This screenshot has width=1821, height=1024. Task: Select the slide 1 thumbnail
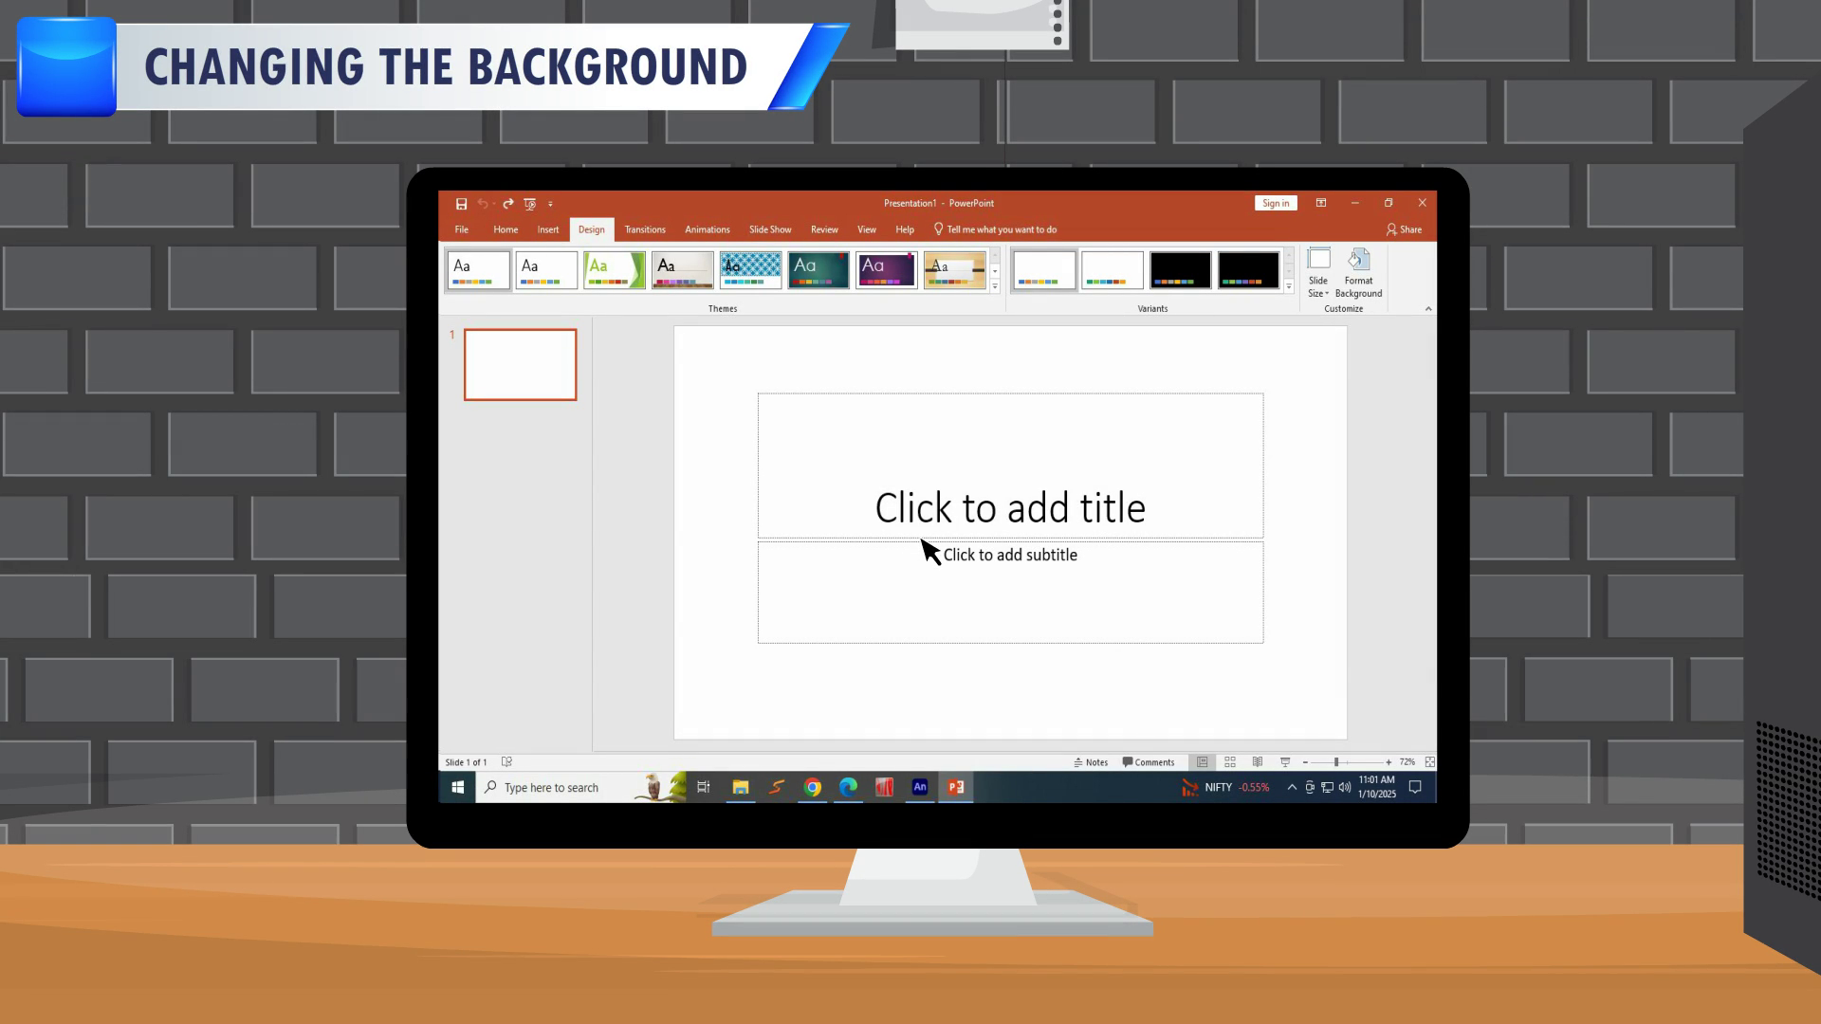(x=520, y=365)
